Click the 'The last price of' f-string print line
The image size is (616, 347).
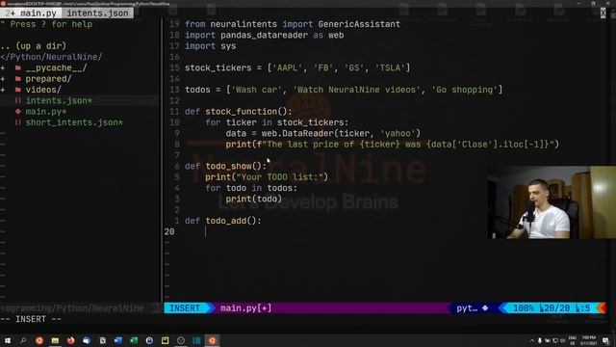(x=392, y=145)
